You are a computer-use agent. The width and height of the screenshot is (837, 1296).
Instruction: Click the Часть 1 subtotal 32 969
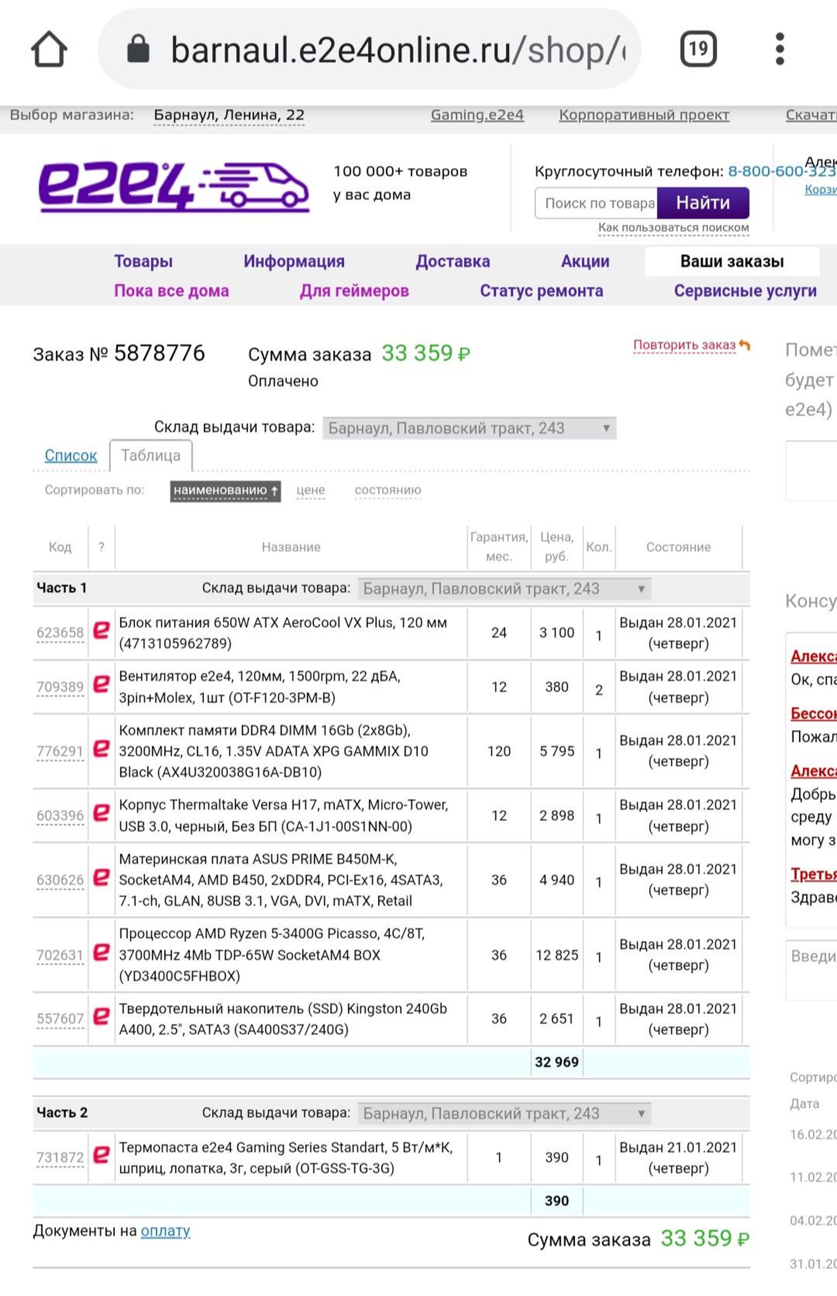coord(557,1062)
